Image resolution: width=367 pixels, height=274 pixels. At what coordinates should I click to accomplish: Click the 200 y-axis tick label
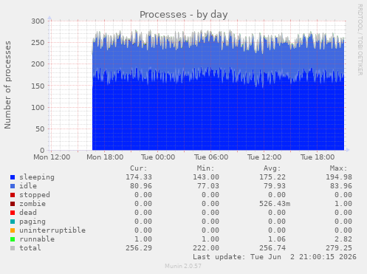(38, 64)
